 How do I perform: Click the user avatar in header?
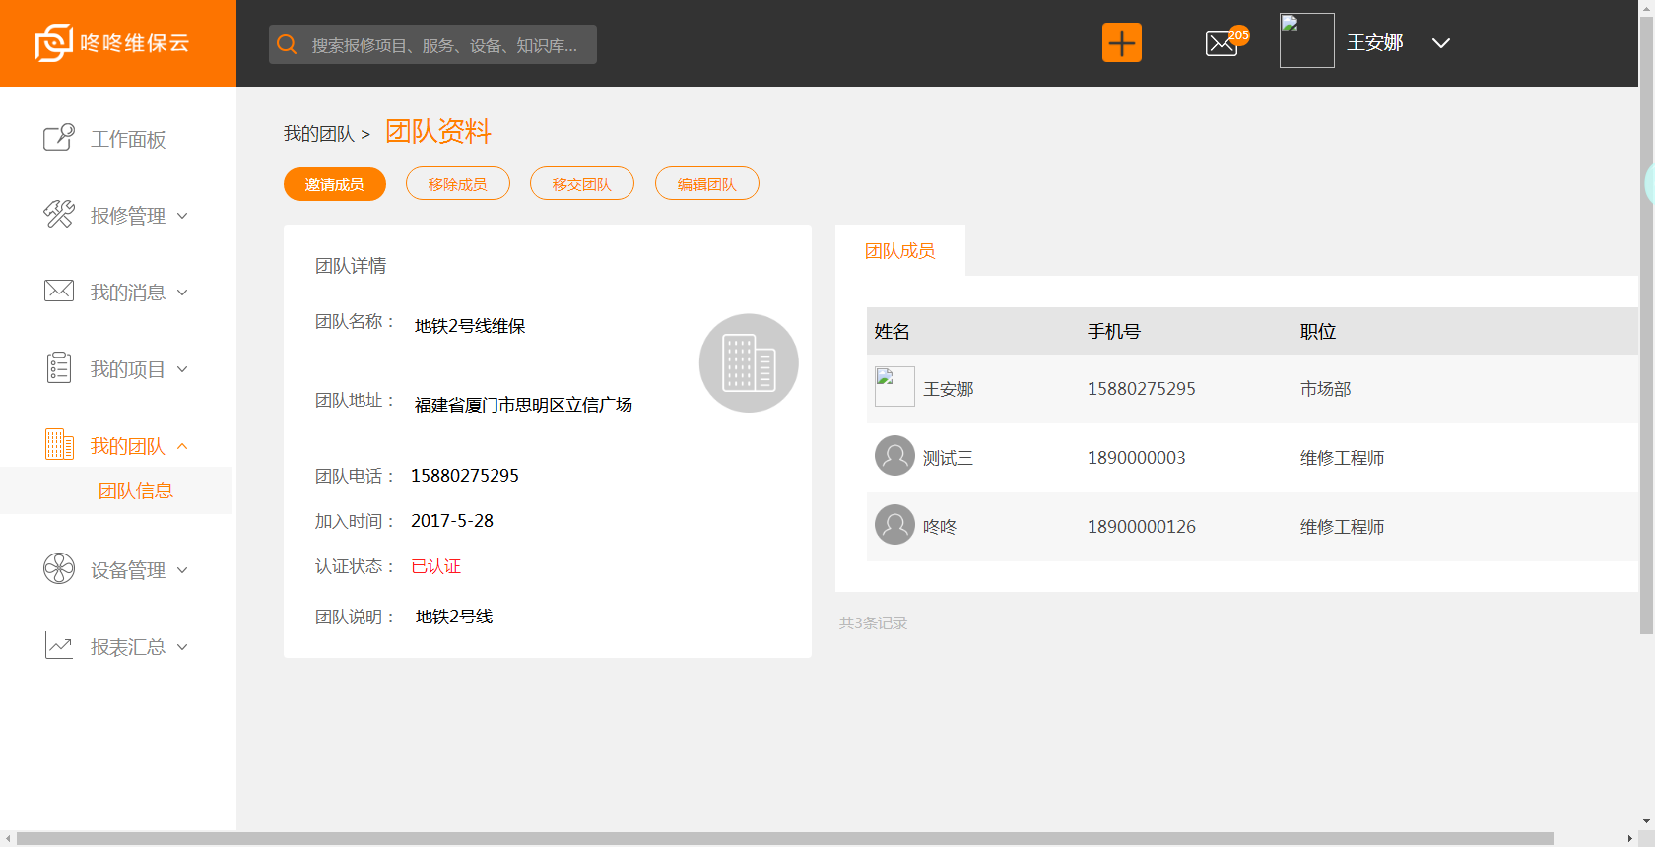[x=1307, y=40]
